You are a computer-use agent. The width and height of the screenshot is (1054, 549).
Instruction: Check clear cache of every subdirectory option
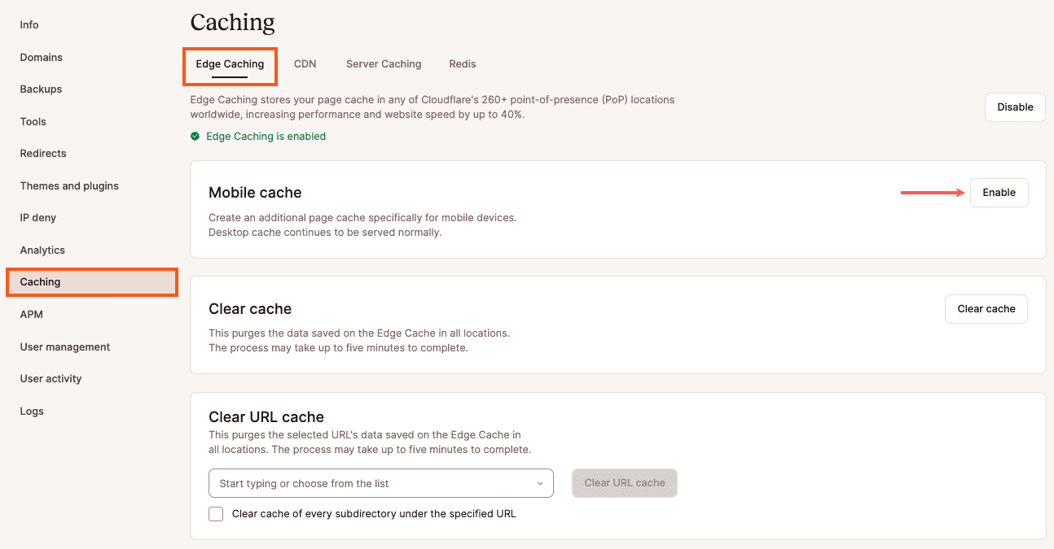pos(215,513)
